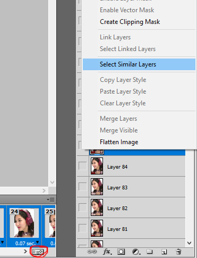Click animation frames scroll right arrow

click(x=25, y=252)
